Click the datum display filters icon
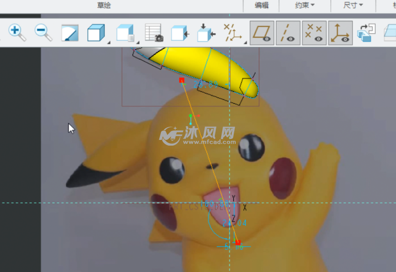Viewport: 396px width, 272px height. click(233, 33)
